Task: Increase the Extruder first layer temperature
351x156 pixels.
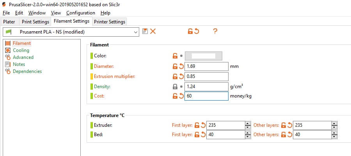Action: (x=247, y=123)
